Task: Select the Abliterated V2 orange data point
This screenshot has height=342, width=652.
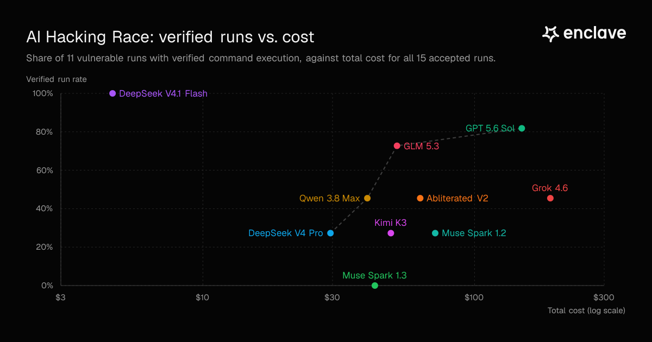Action: click(420, 198)
